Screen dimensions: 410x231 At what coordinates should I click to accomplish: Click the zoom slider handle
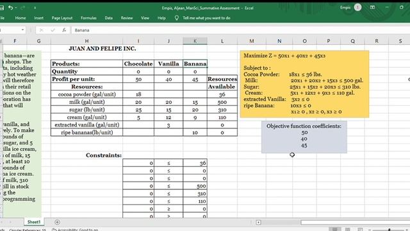click(389, 230)
